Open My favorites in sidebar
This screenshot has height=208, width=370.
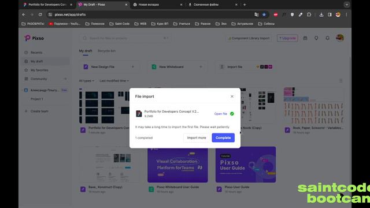(x=39, y=70)
